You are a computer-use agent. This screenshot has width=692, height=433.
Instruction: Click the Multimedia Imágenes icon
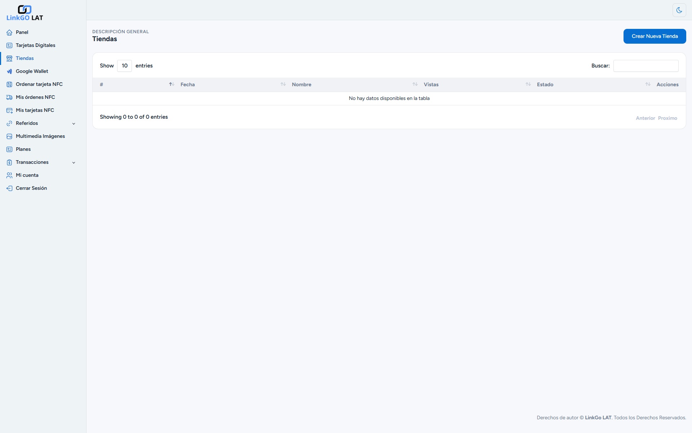tap(9, 136)
